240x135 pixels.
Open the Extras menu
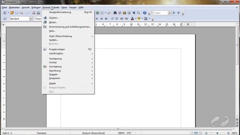pos(64,7)
